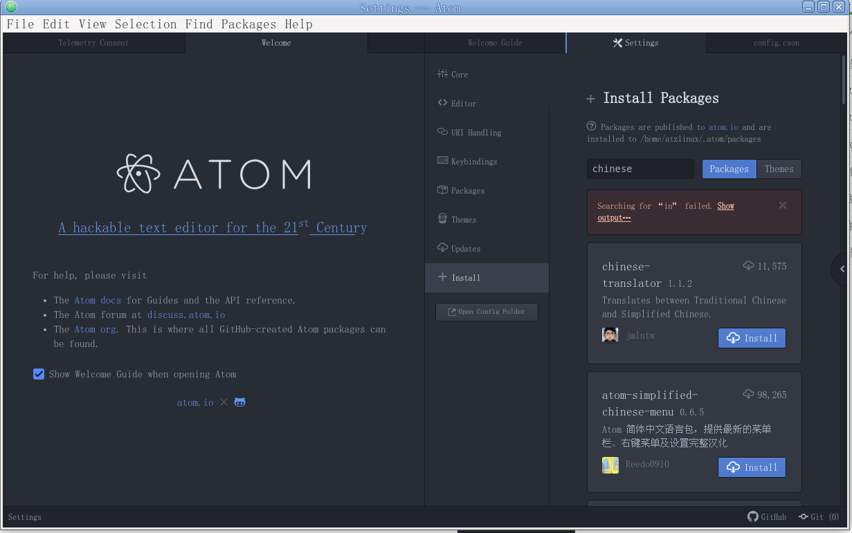Screen dimensions: 852x533
Task: Open the Editor settings section
Action: pyautogui.click(x=487, y=103)
